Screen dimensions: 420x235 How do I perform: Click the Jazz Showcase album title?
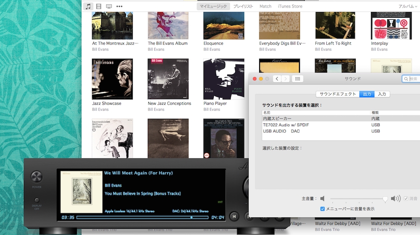[107, 103]
